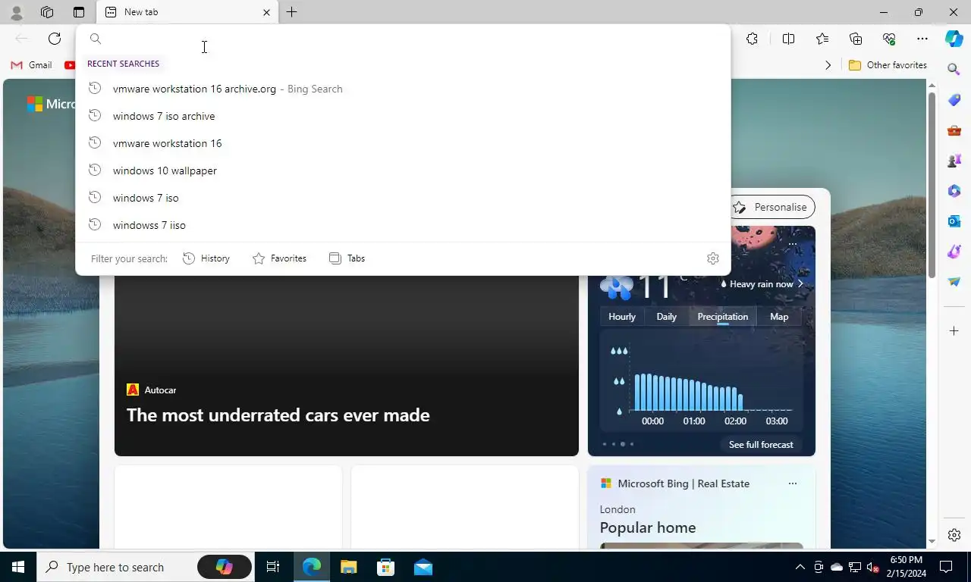Open weather card more options ellipsis
This screenshot has width=971, height=582.
[x=793, y=244]
